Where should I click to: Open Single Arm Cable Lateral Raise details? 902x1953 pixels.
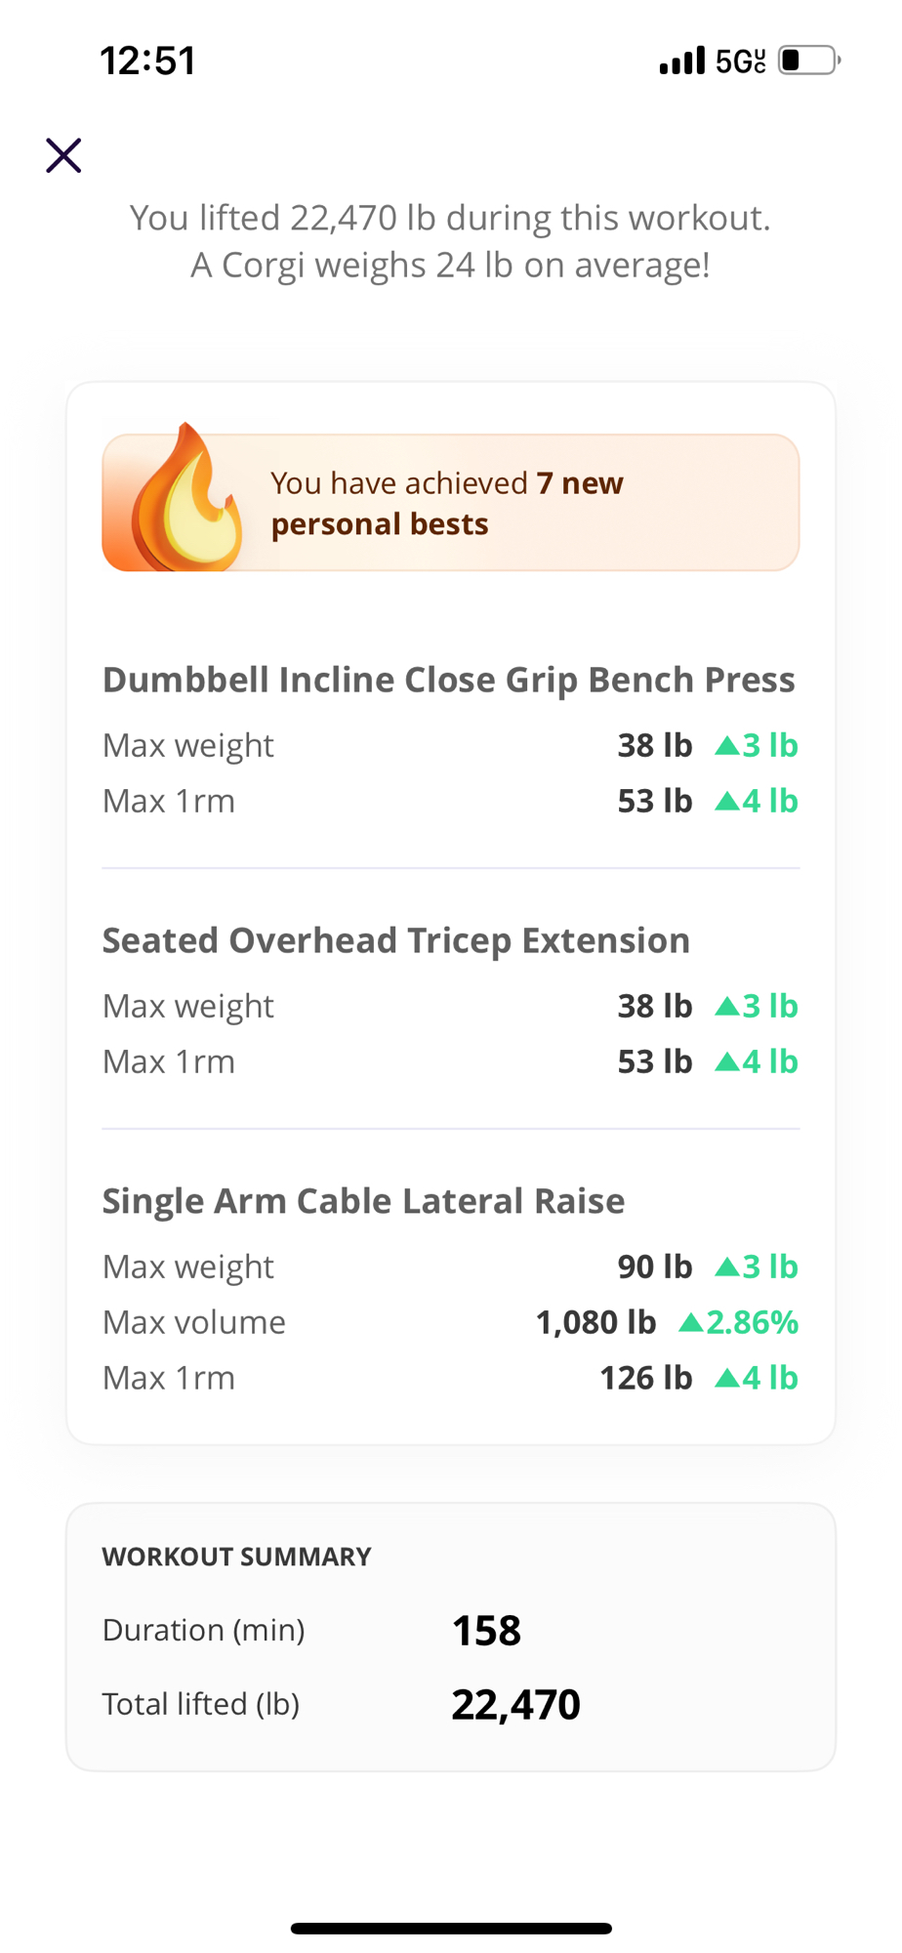(363, 1201)
